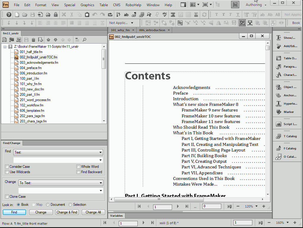
Task: Open the Change To Text dropdown
Action: (61, 183)
